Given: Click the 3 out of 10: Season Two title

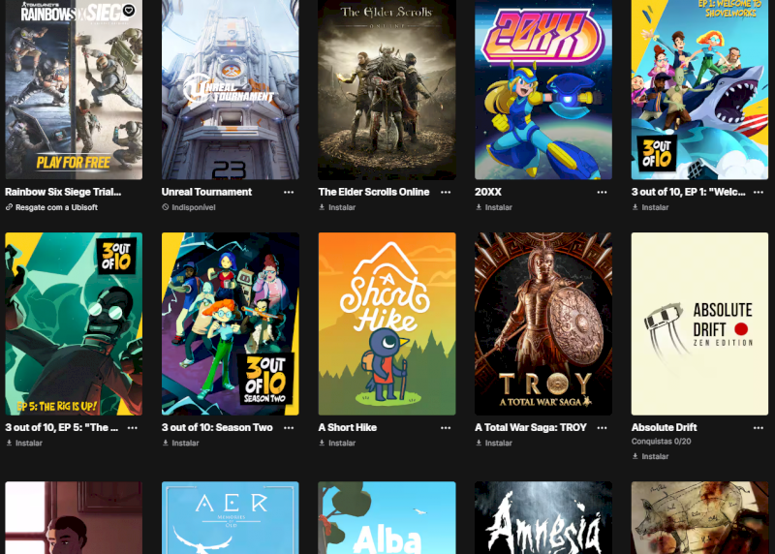Looking at the screenshot, I should pyautogui.click(x=217, y=428).
